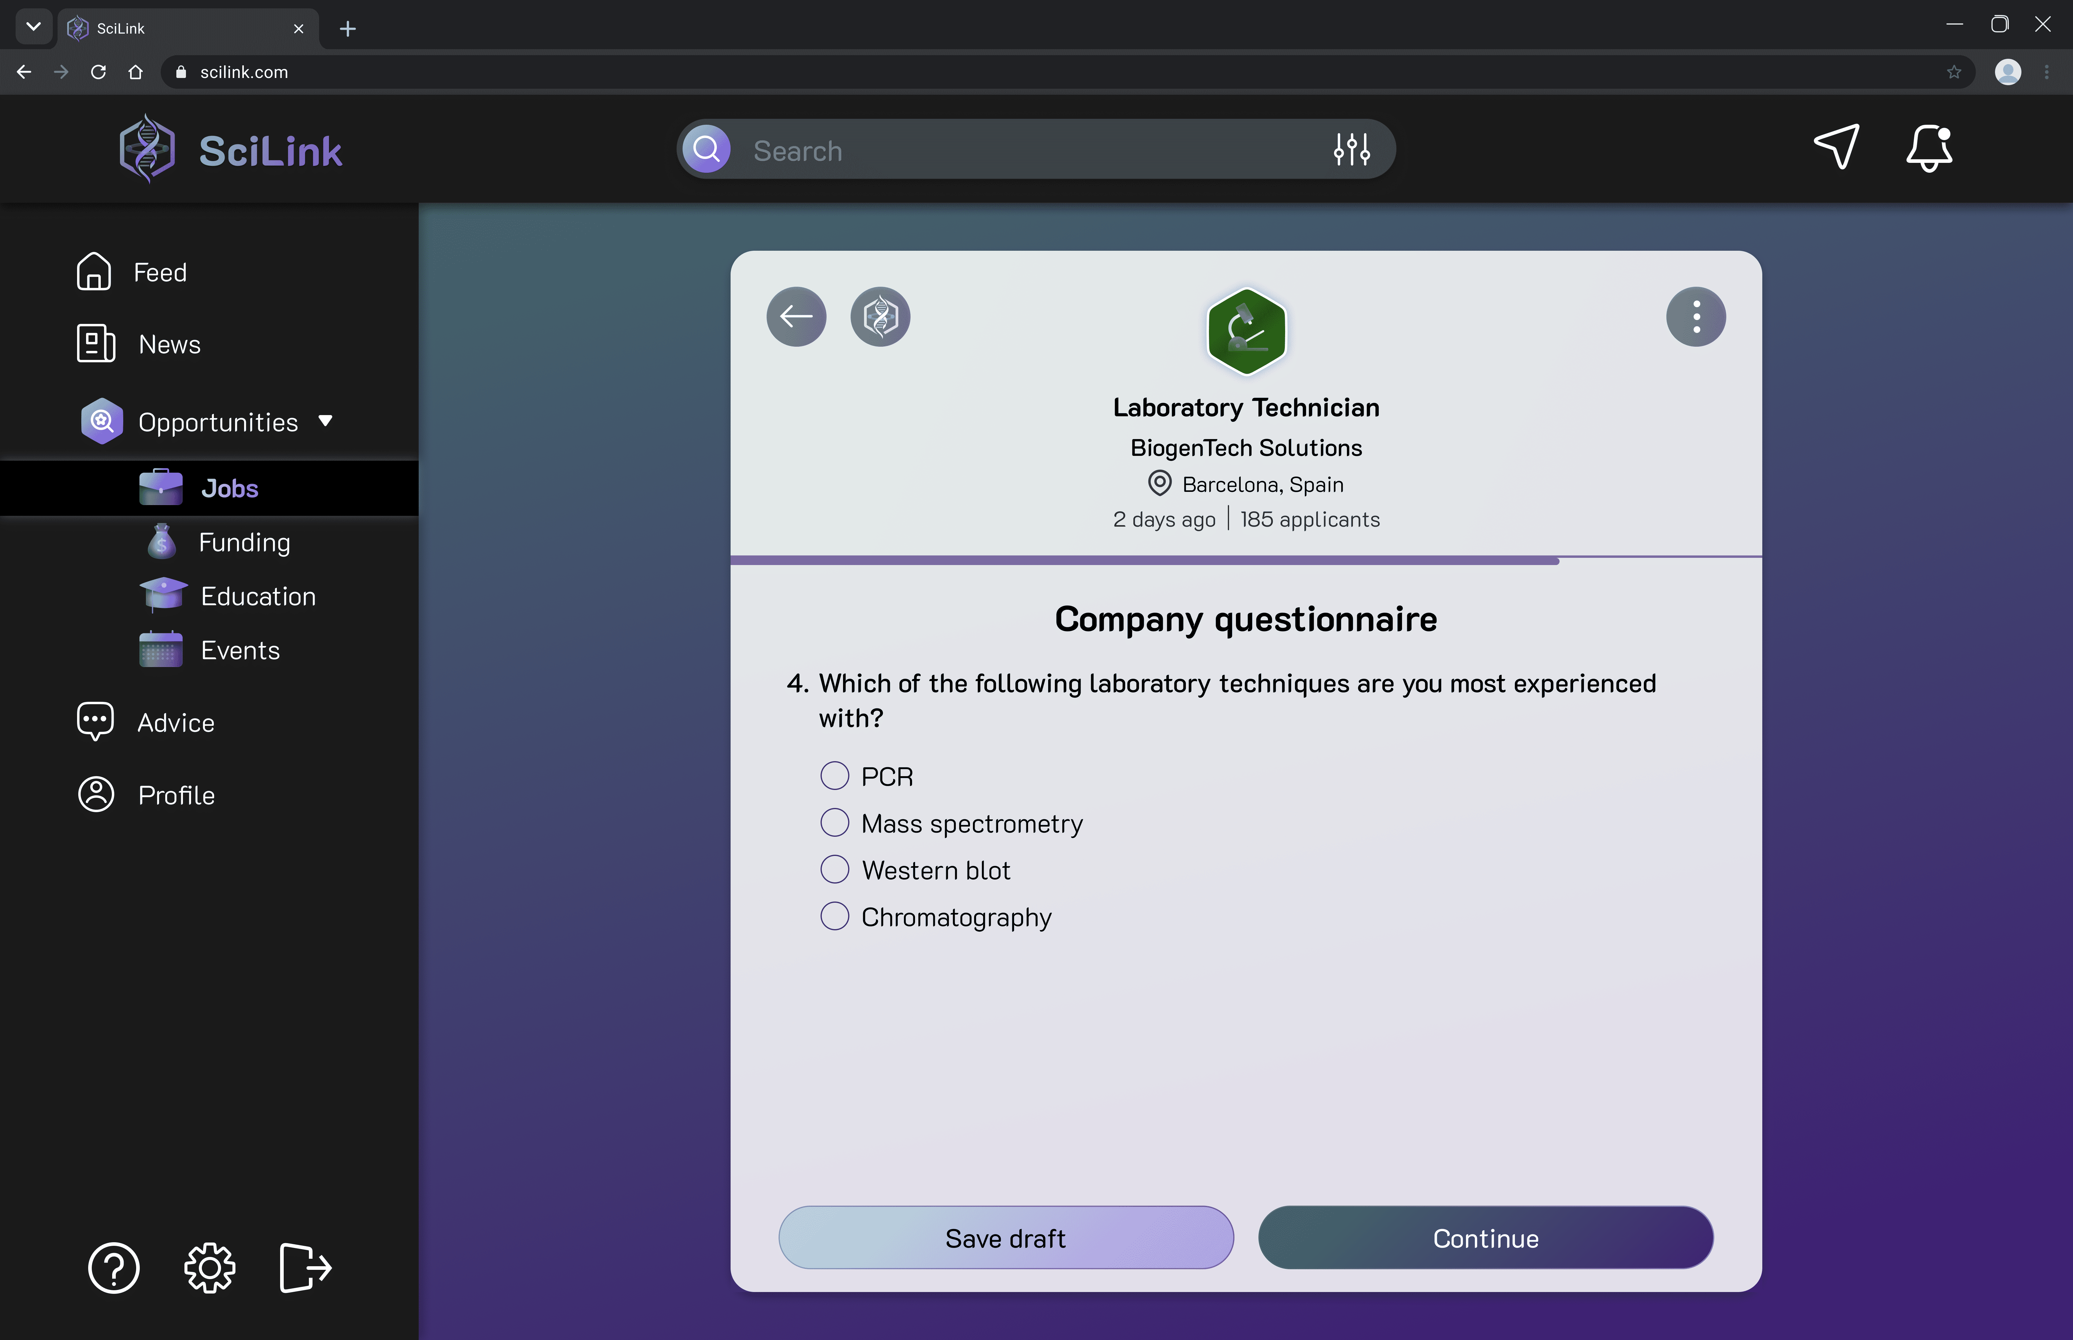
Task: Open settings gear icon in sidebar
Action: pos(210,1268)
